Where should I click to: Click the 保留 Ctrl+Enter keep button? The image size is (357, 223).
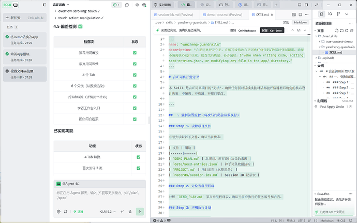click(x=272, y=31)
